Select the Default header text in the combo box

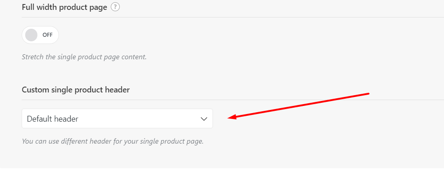pos(53,119)
